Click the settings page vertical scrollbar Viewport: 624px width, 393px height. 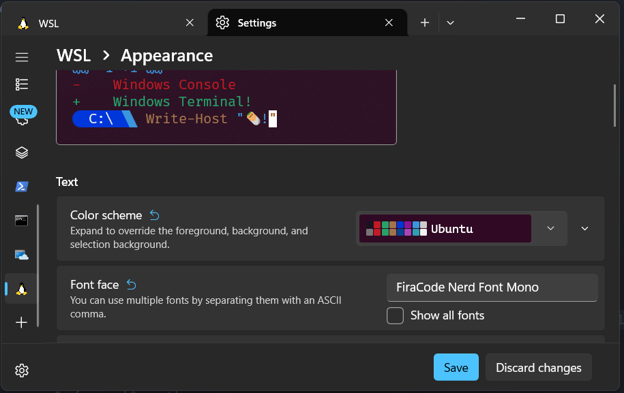click(x=615, y=106)
